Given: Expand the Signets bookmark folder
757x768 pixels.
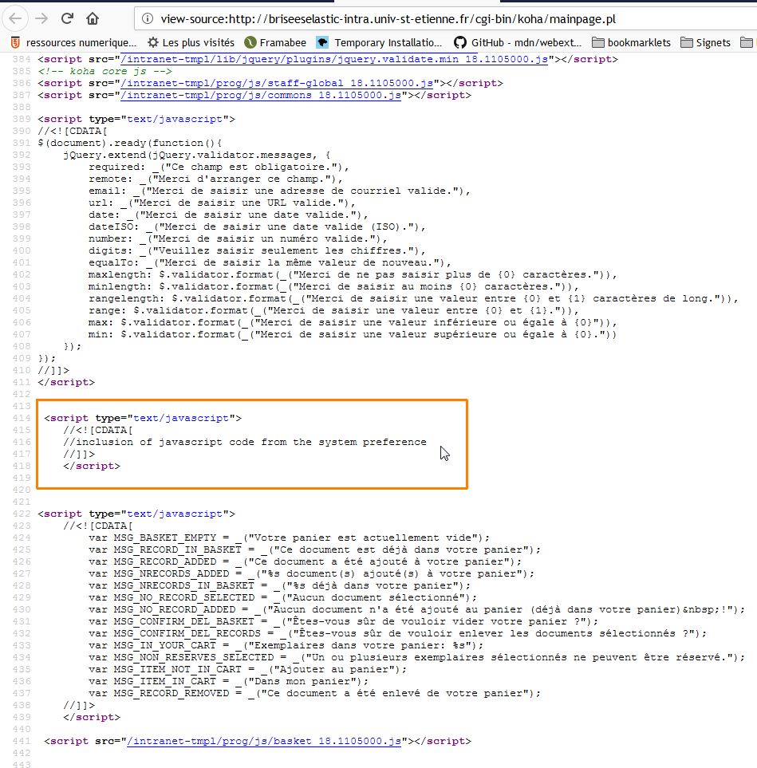Looking at the screenshot, I should [x=705, y=42].
